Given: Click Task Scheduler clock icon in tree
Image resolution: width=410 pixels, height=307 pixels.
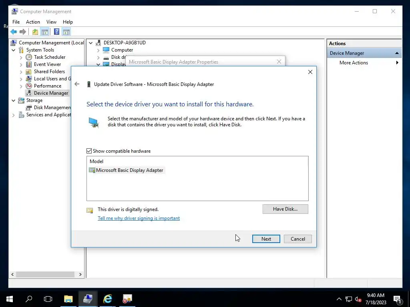Looking at the screenshot, I should tap(29, 57).
